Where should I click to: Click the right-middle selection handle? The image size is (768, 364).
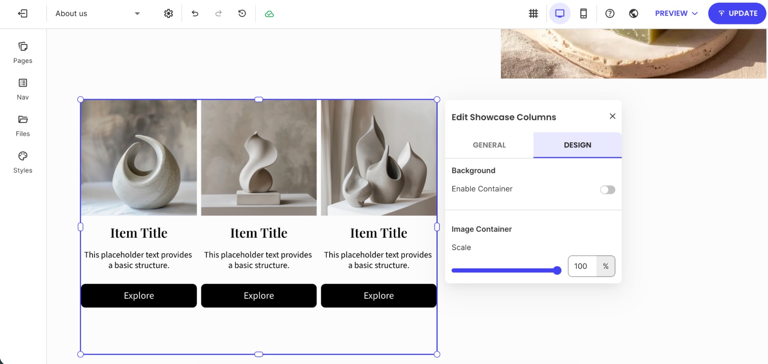[437, 227]
